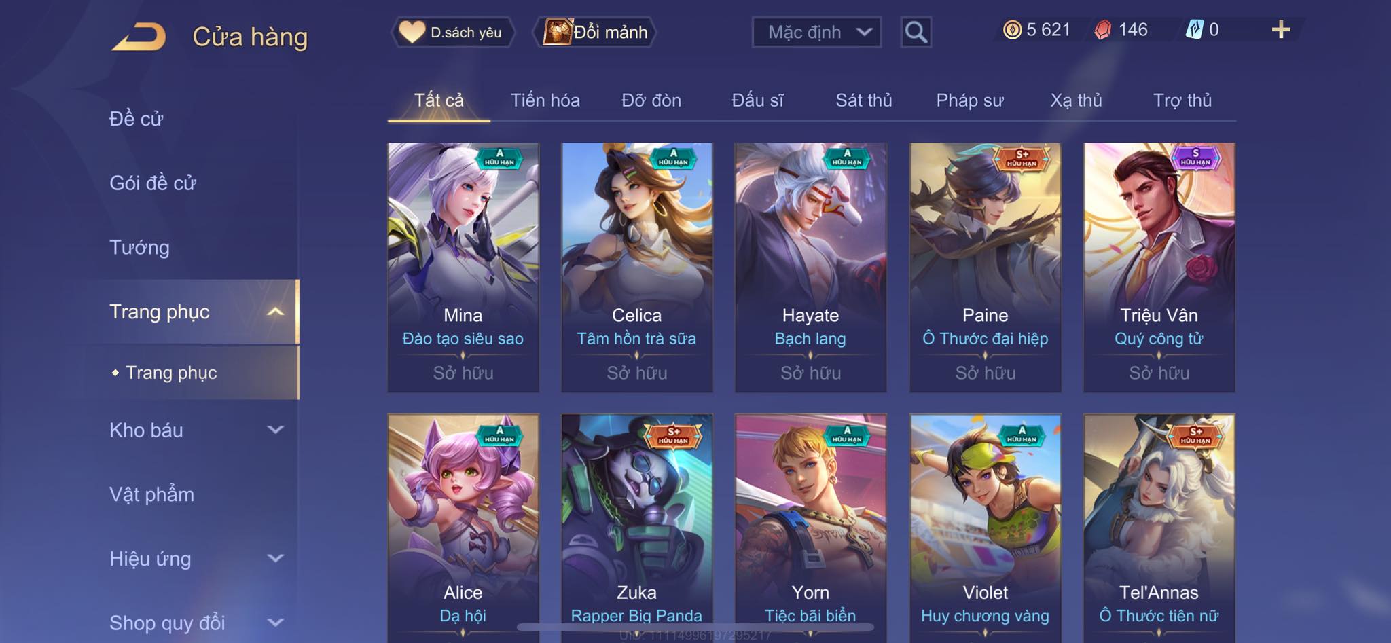Select Mina Đào tạo siêu sao skin

tap(463, 267)
